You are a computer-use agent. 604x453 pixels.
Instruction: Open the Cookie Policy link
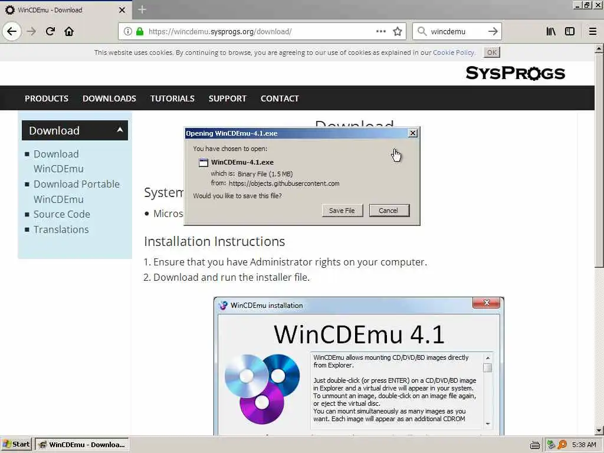[454, 52]
